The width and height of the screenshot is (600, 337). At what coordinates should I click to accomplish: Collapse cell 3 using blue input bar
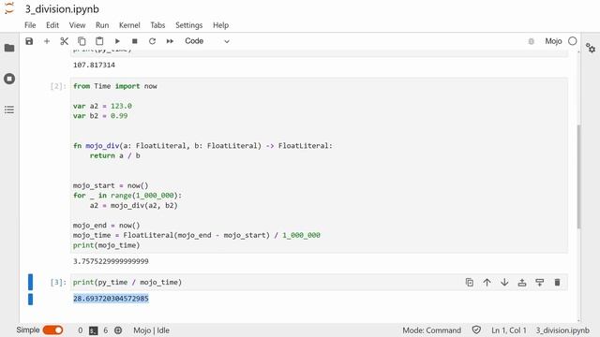coord(30,283)
